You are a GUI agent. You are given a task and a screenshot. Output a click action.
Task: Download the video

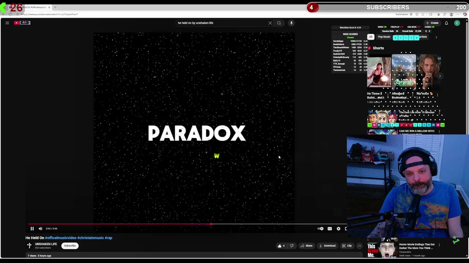pyautogui.click(x=327, y=246)
